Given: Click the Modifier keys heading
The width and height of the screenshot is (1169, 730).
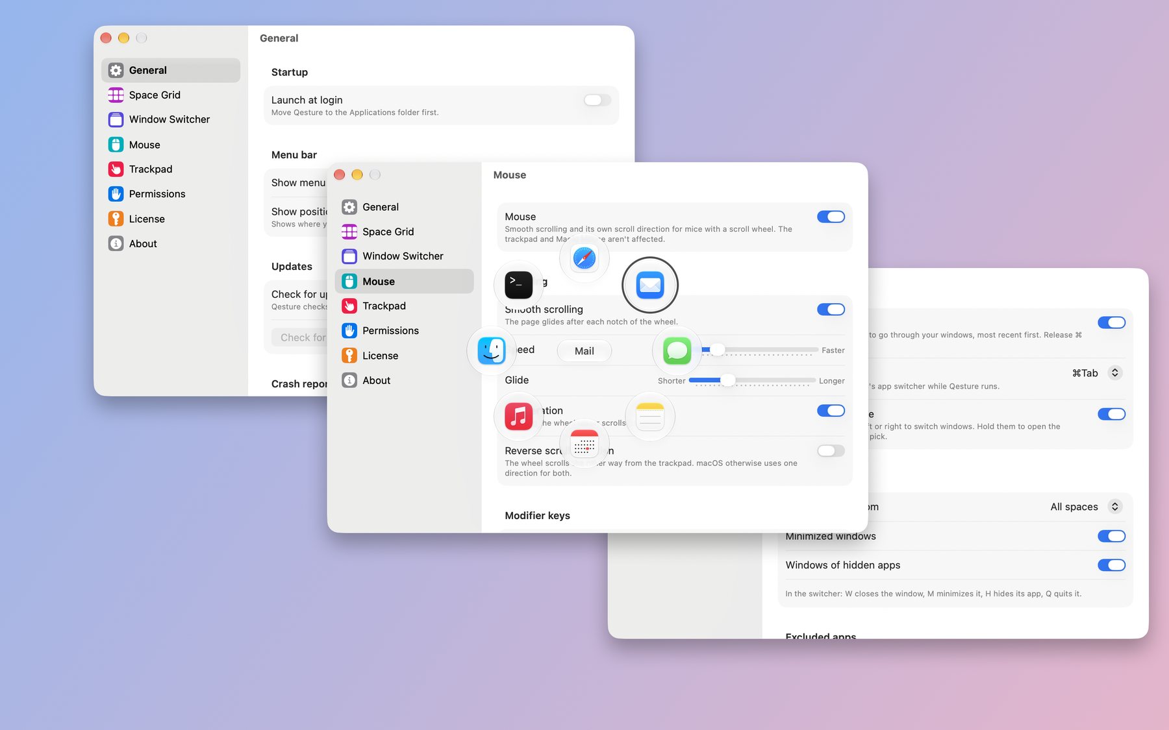Looking at the screenshot, I should 537,515.
